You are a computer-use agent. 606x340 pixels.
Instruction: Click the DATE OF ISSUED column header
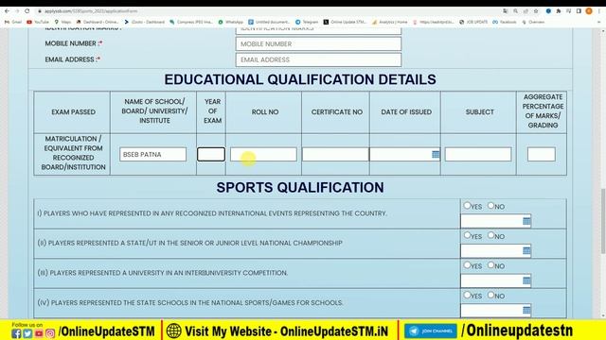(406, 111)
